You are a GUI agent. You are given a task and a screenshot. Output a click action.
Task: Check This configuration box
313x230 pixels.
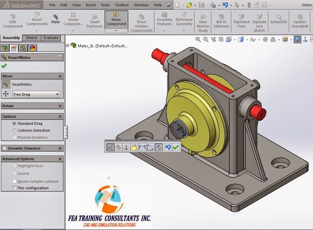14,188
